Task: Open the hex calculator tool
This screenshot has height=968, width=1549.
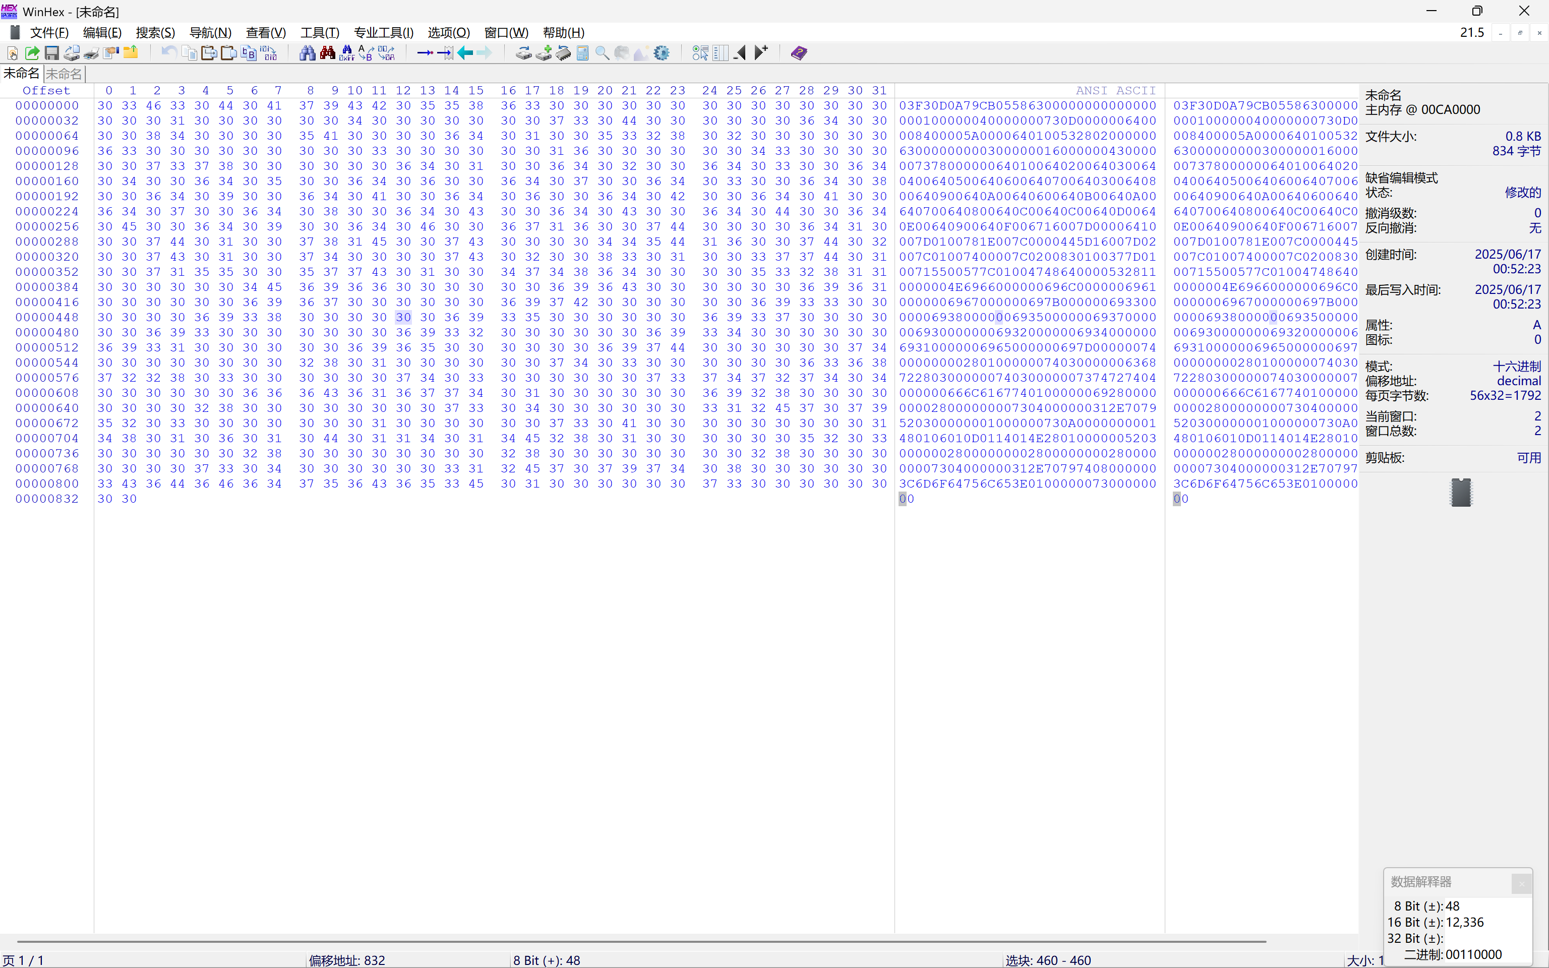Action: 582,52
